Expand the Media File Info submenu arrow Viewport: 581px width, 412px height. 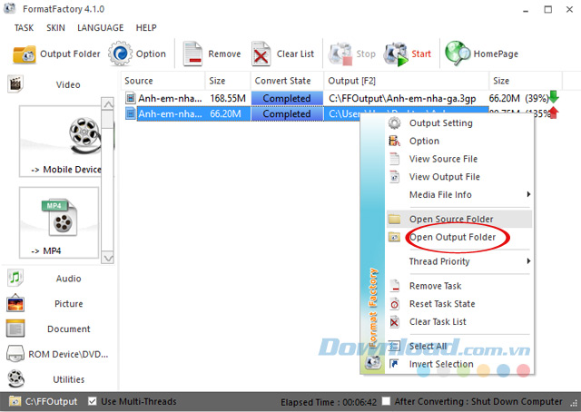pos(528,194)
